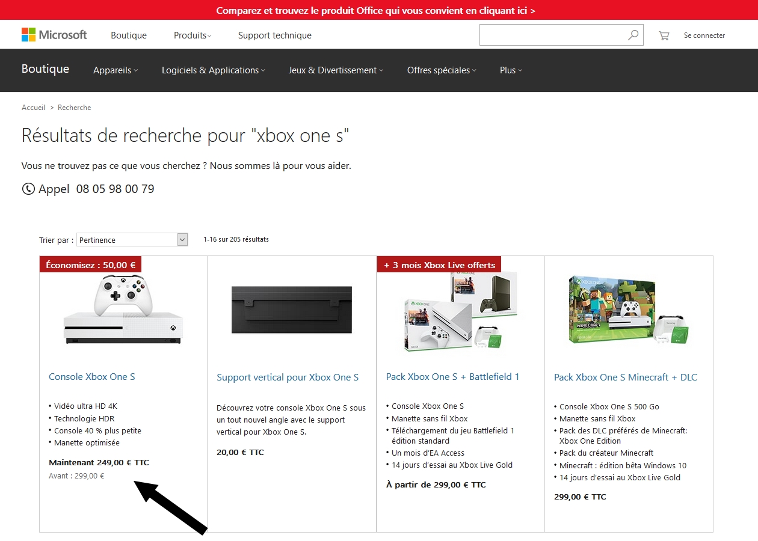Click the phone number 08 05 98 00 79

click(115, 189)
